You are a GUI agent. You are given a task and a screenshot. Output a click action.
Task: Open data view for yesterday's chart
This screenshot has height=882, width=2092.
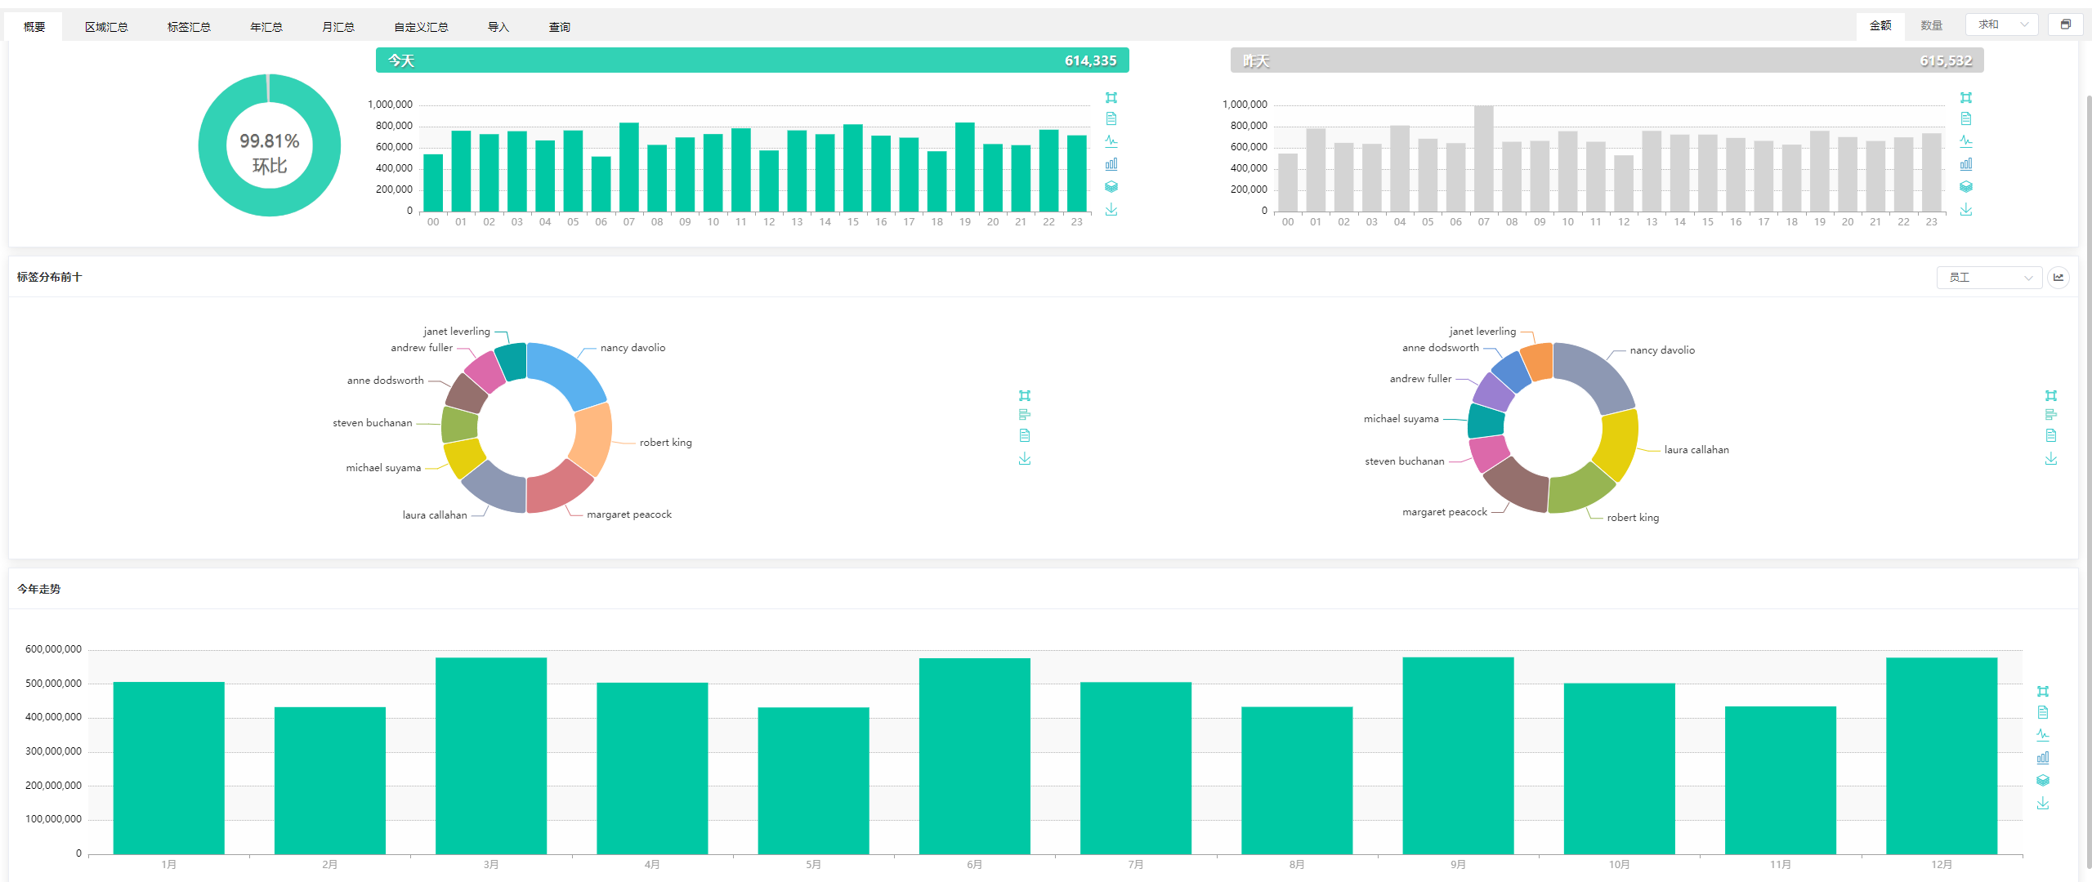point(1966,119)
